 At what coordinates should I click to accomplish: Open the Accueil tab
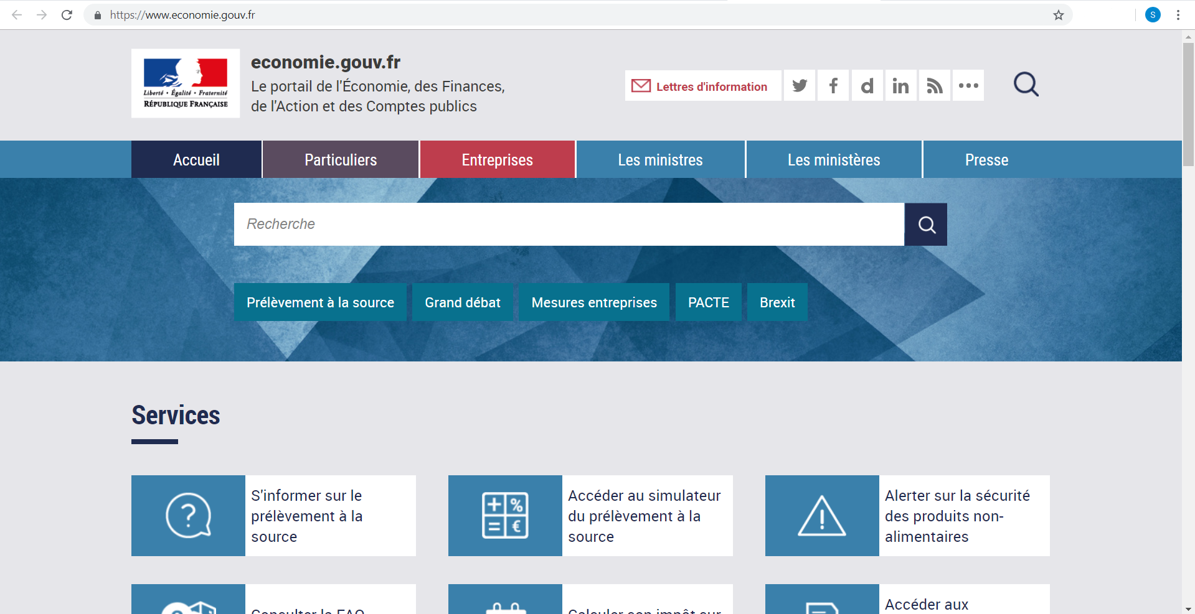pos(196,159)
